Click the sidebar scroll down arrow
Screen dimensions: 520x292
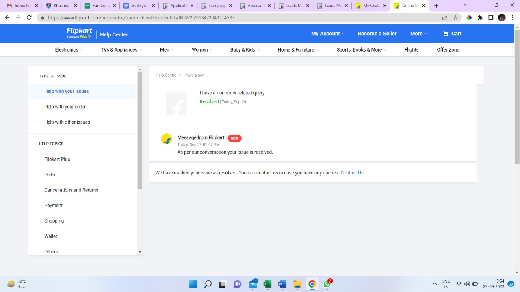[140, 252]
